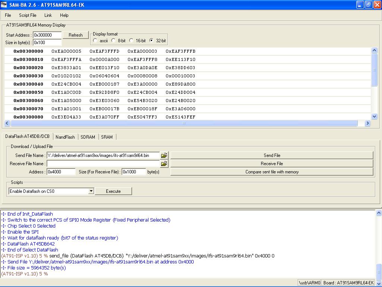Click Compare sent file with memory

click(x=272, y=172)
